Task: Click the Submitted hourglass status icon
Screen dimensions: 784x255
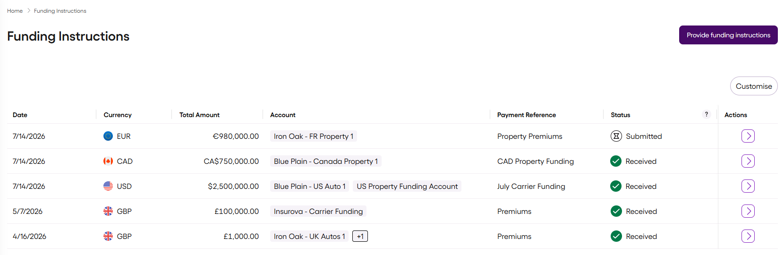Action: coord(616,136)
